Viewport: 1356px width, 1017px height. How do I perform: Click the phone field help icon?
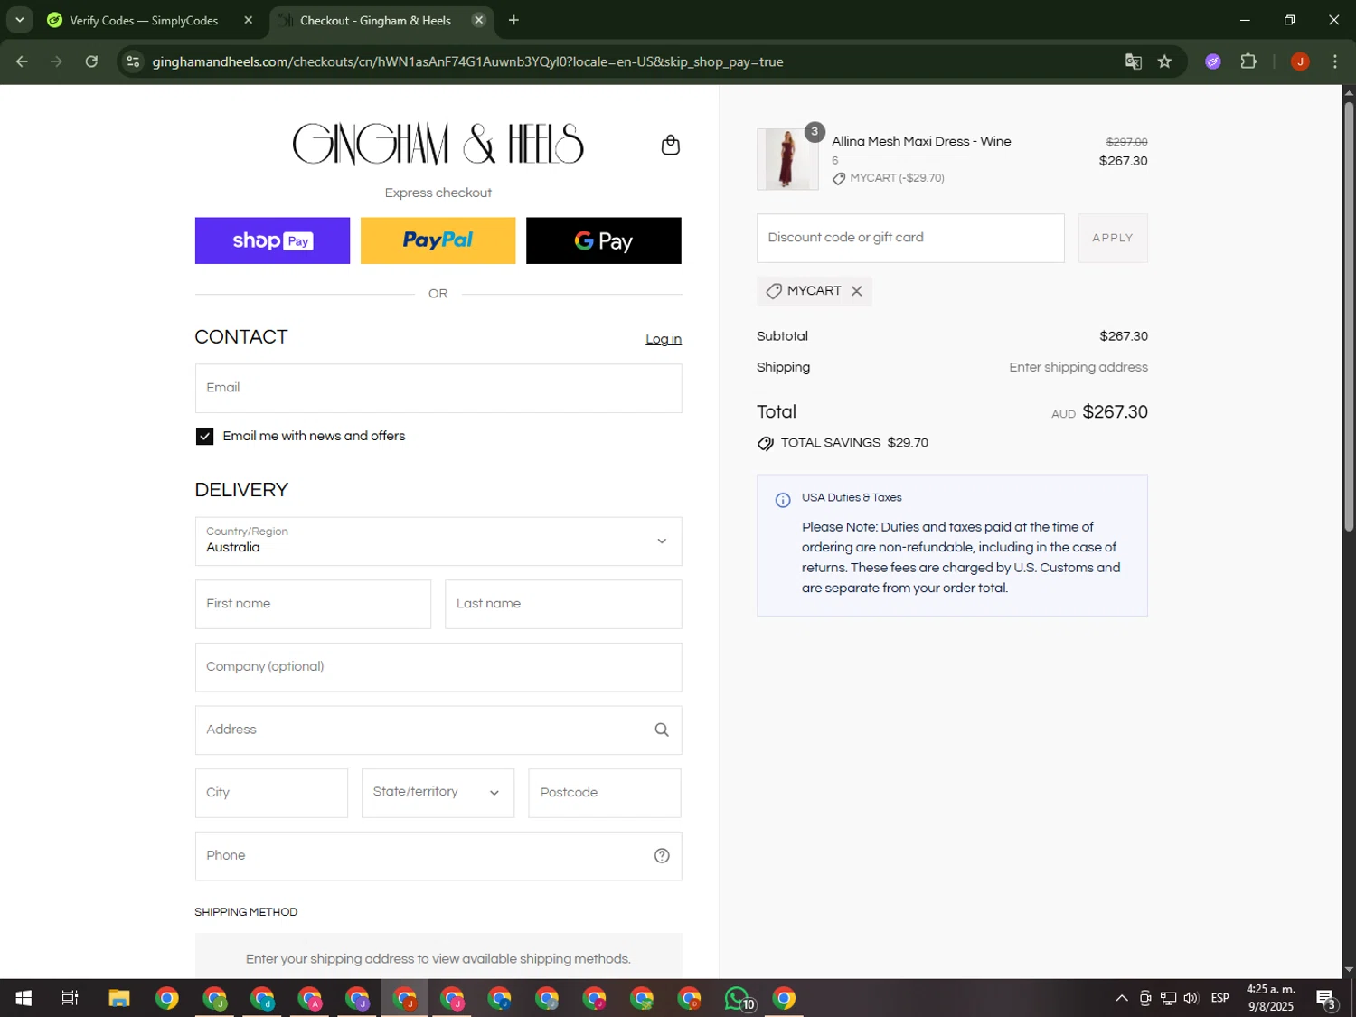662,856
